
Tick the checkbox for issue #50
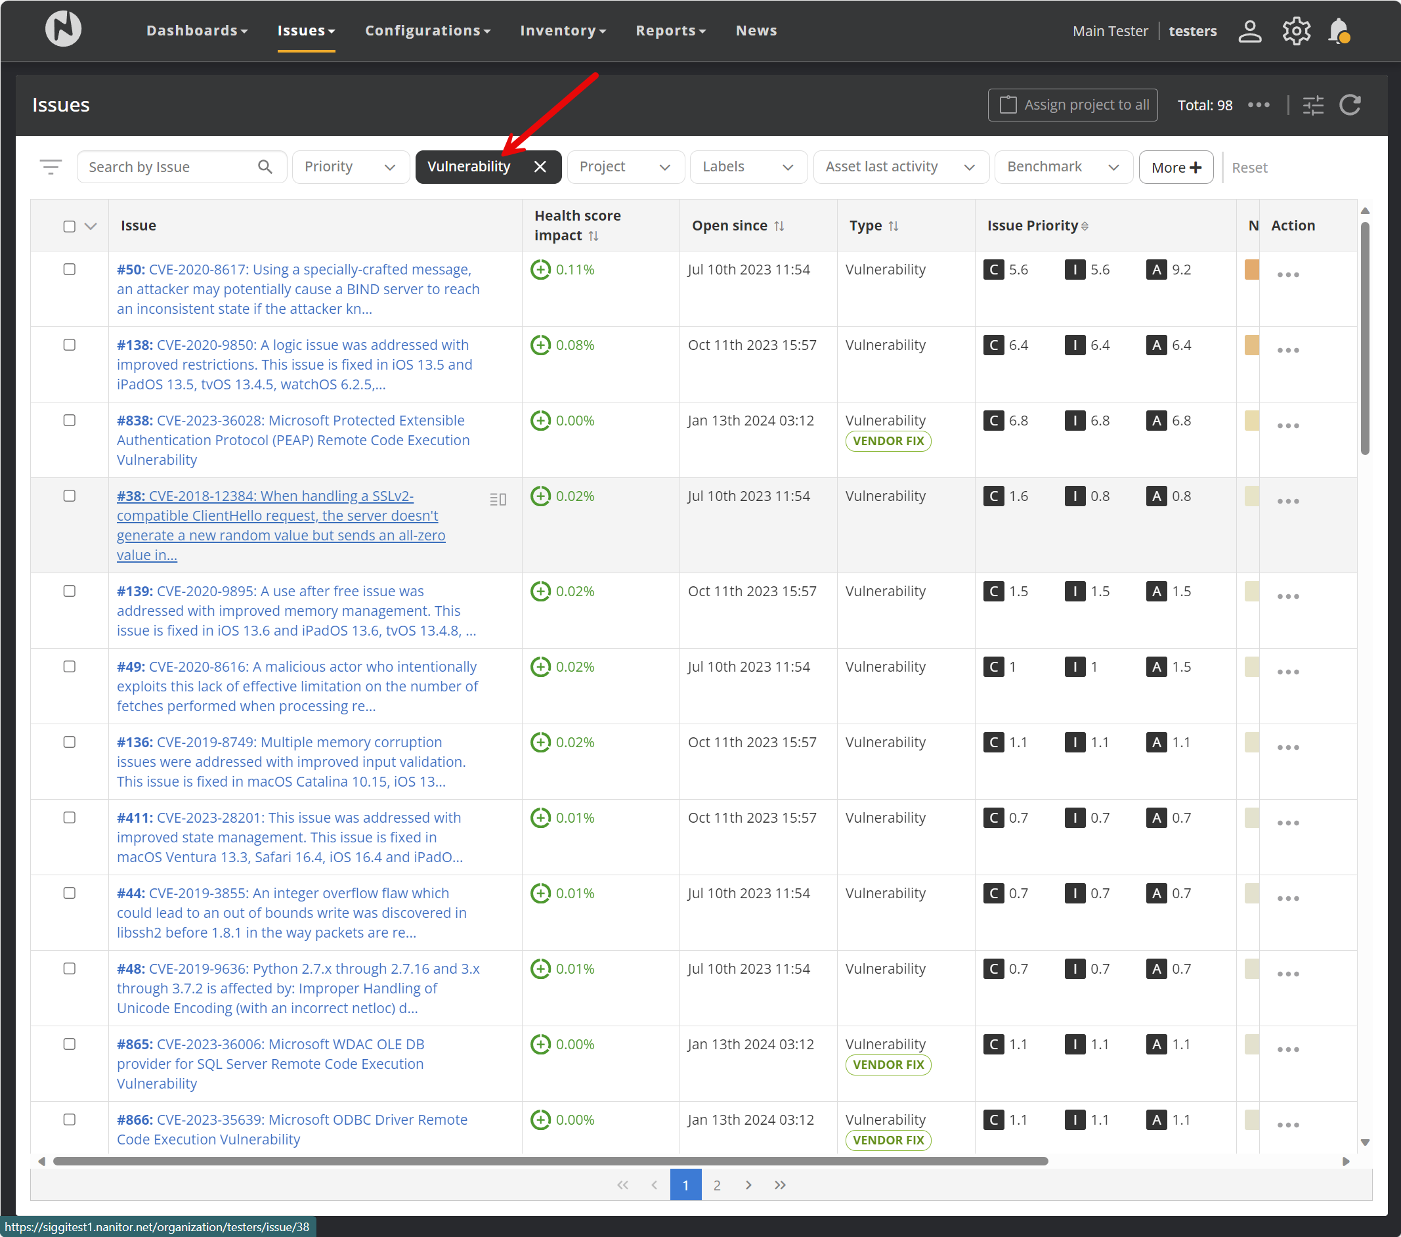coord(69,269)
